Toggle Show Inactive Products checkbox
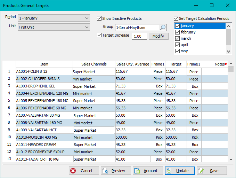 click(99, 18)
